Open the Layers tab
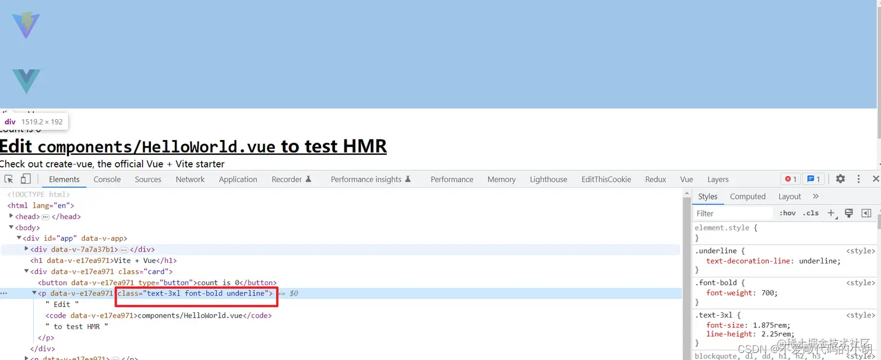The height and width of the screenshot is (360, 881). click(718, 179)
